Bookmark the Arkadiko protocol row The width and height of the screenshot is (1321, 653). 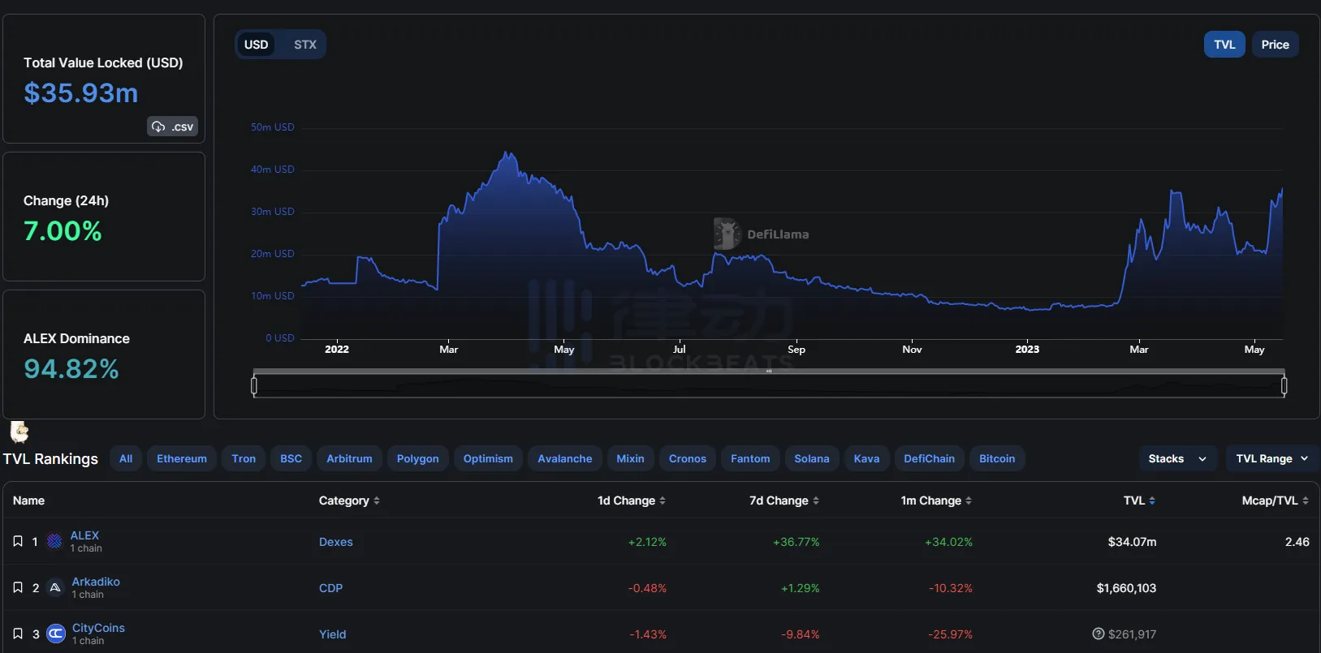(x=18, y=587)
